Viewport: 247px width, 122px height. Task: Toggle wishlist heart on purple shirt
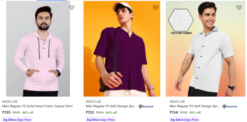pos(155,7)
